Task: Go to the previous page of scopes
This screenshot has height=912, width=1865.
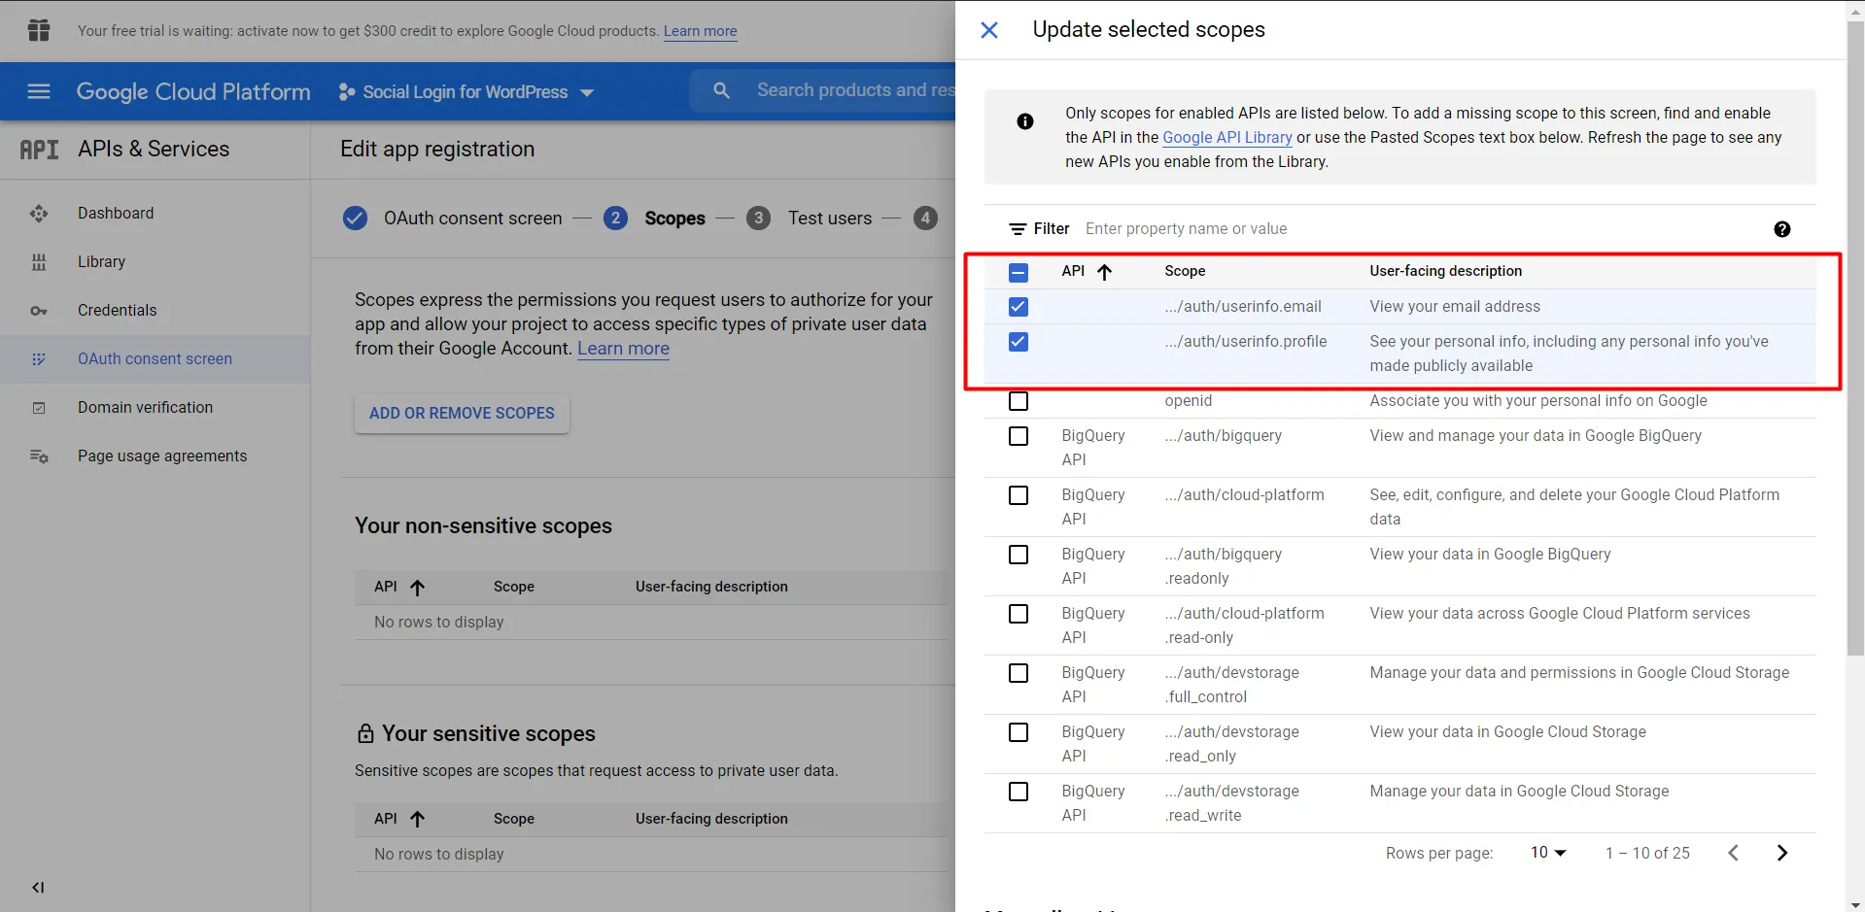Action: point(1734,853)
